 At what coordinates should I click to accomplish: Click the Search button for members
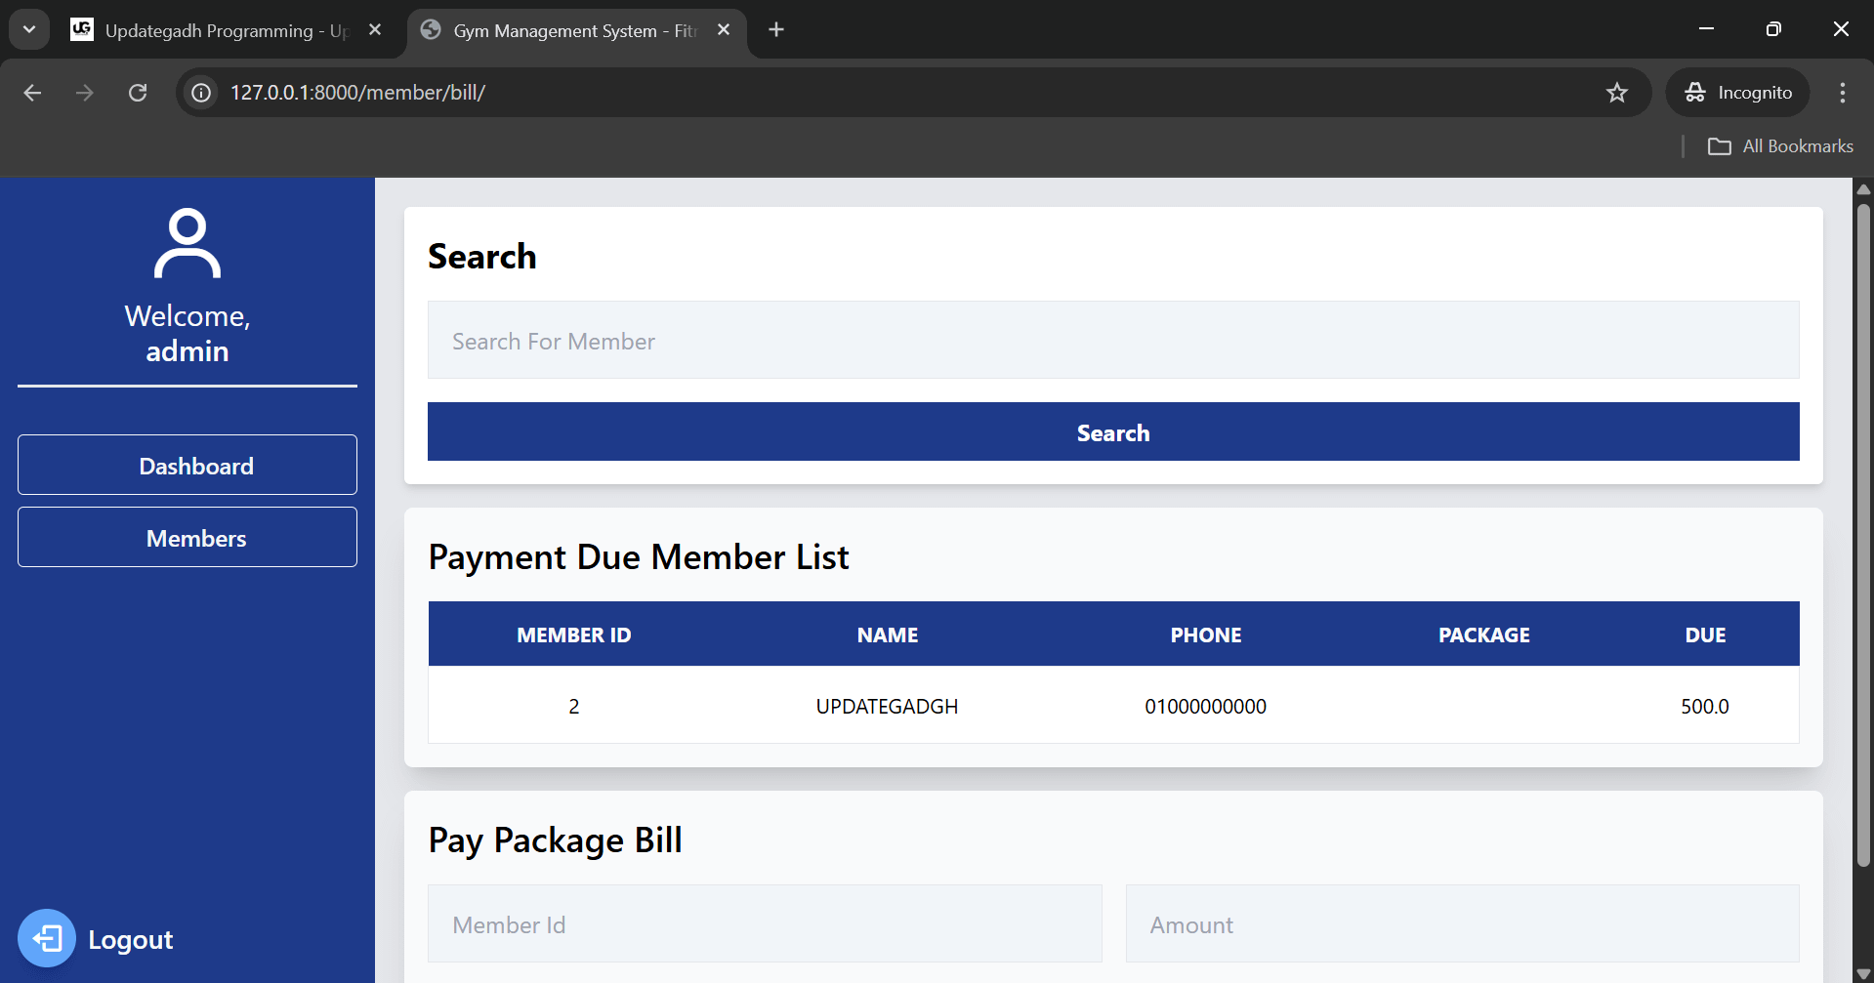[1112, 431]
